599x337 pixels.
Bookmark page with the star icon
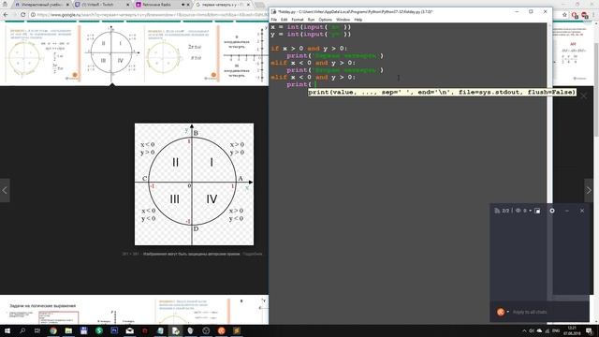564,15
